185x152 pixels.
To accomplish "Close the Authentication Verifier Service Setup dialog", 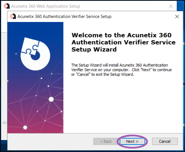I will coord(177,17).
